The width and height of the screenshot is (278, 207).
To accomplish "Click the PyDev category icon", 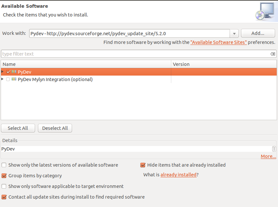I will (x=14, y=72).
